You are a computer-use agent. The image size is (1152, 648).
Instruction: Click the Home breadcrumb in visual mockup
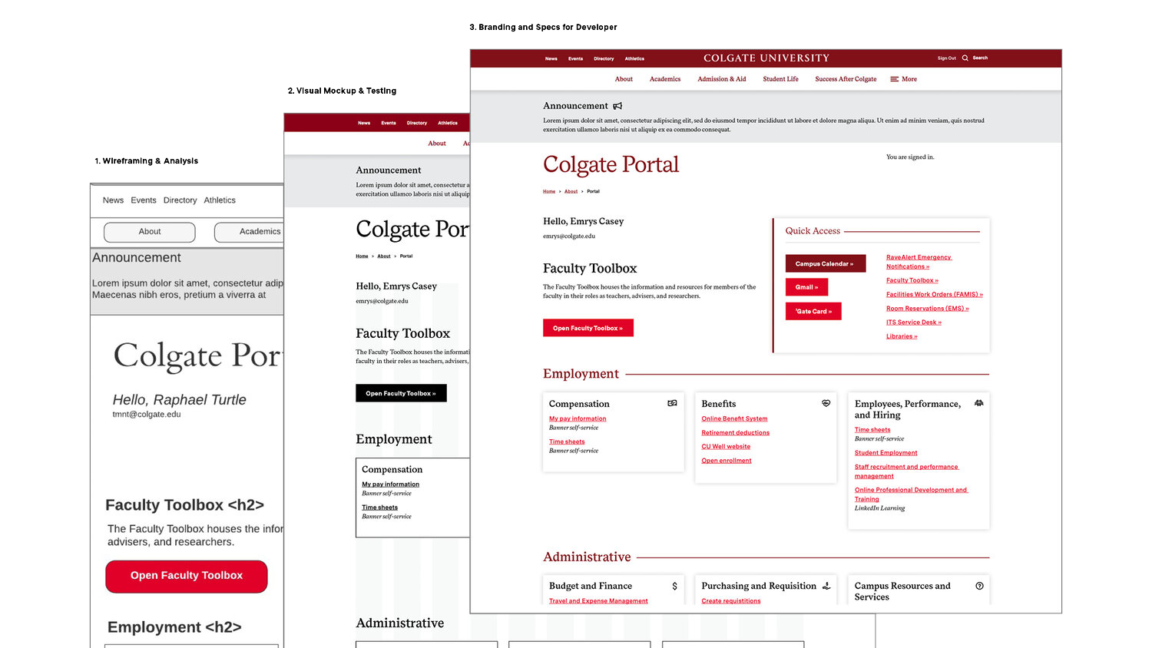pos(362,256)
